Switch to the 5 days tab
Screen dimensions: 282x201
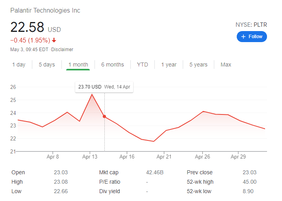click(47, 65)
